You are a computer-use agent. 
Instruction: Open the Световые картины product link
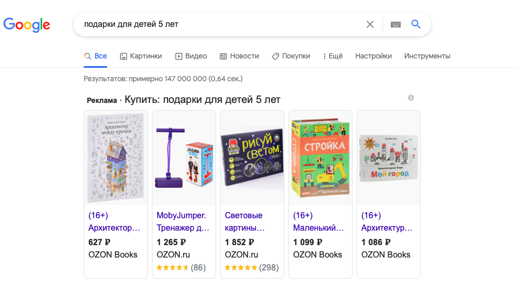245,221
